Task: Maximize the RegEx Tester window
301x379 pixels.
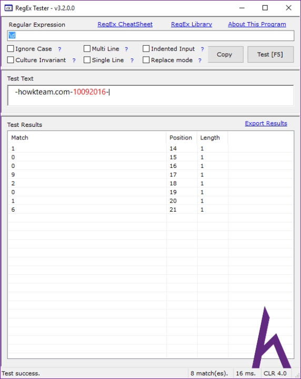Action: (265, 8)
